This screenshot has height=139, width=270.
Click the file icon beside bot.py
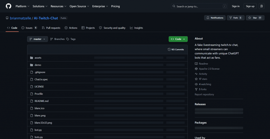[x=32, y=130]
